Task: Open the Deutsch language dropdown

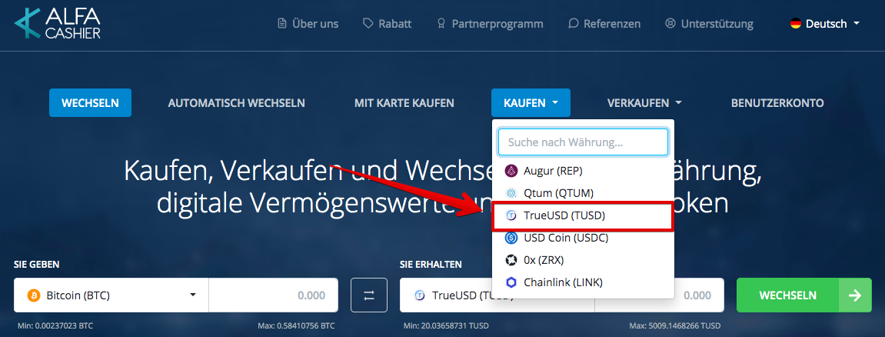Action: pos(825,24)
